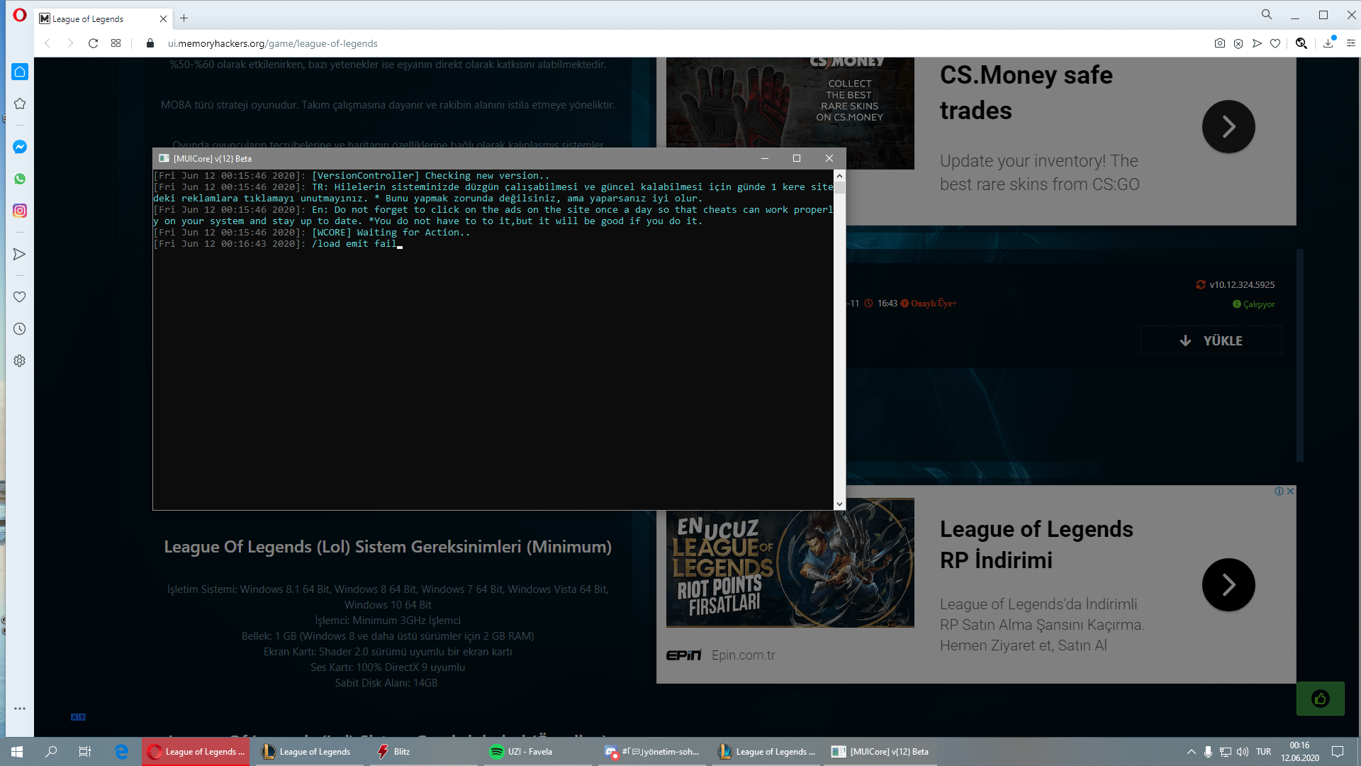The image size is (1361, 766).
Task: Open a new browser tab
Action: tap(184, 18)
